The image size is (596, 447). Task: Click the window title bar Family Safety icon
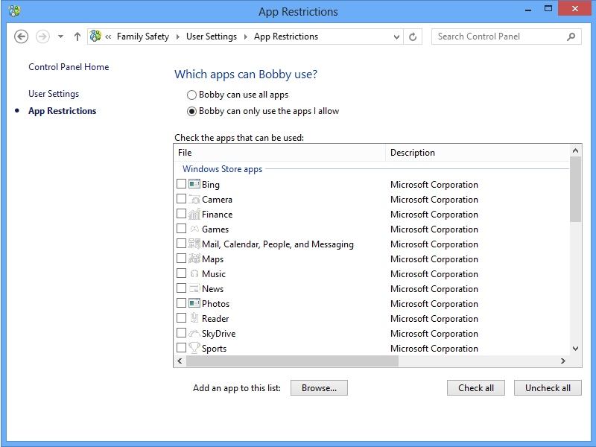click(x=14, y=11)
